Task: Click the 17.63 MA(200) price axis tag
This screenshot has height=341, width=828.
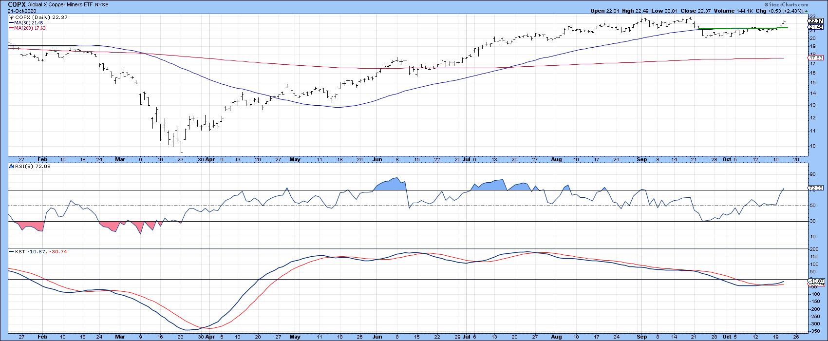Action: coord(814,58)
